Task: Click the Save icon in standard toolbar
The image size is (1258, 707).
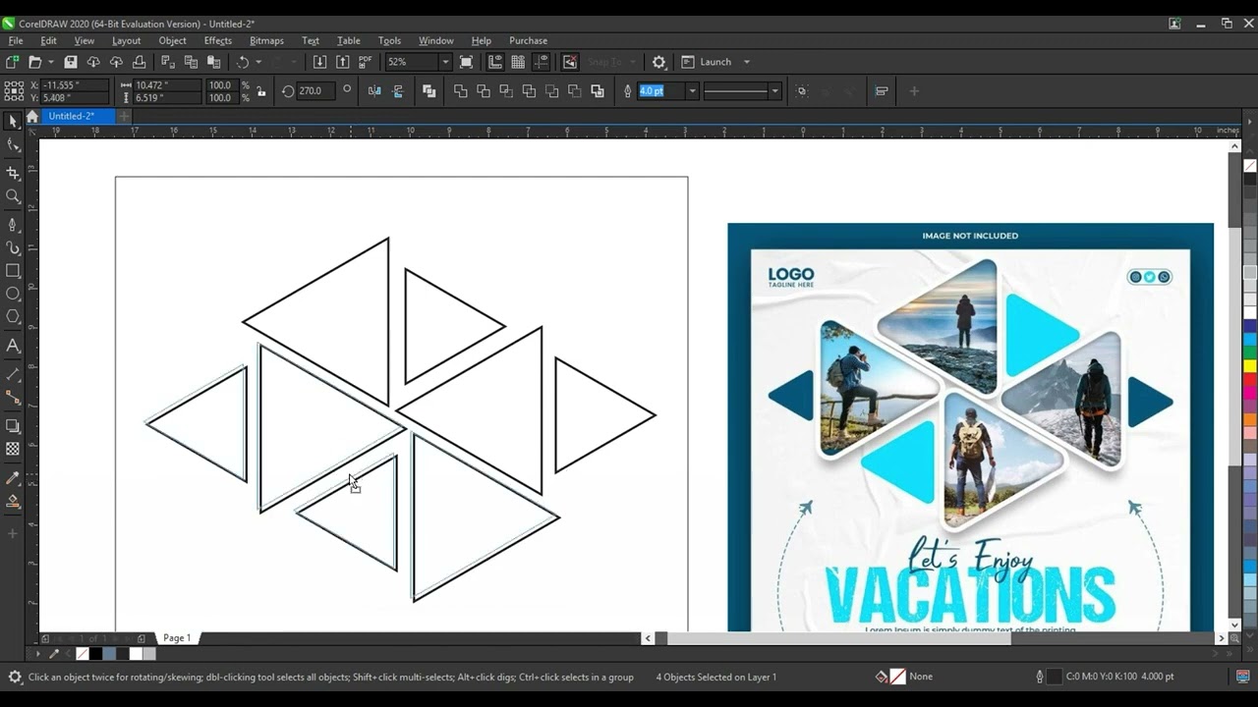Action: click(x=71, y=62)
